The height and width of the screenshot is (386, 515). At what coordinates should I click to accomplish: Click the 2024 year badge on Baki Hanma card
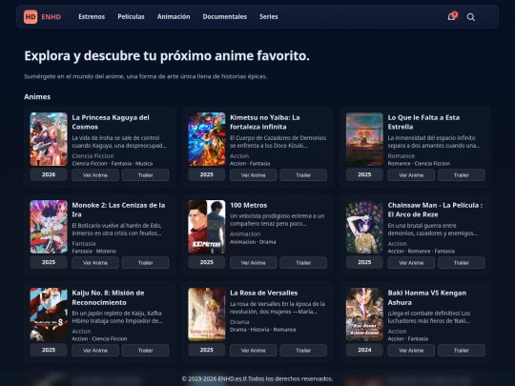click(x=364, y=350)
